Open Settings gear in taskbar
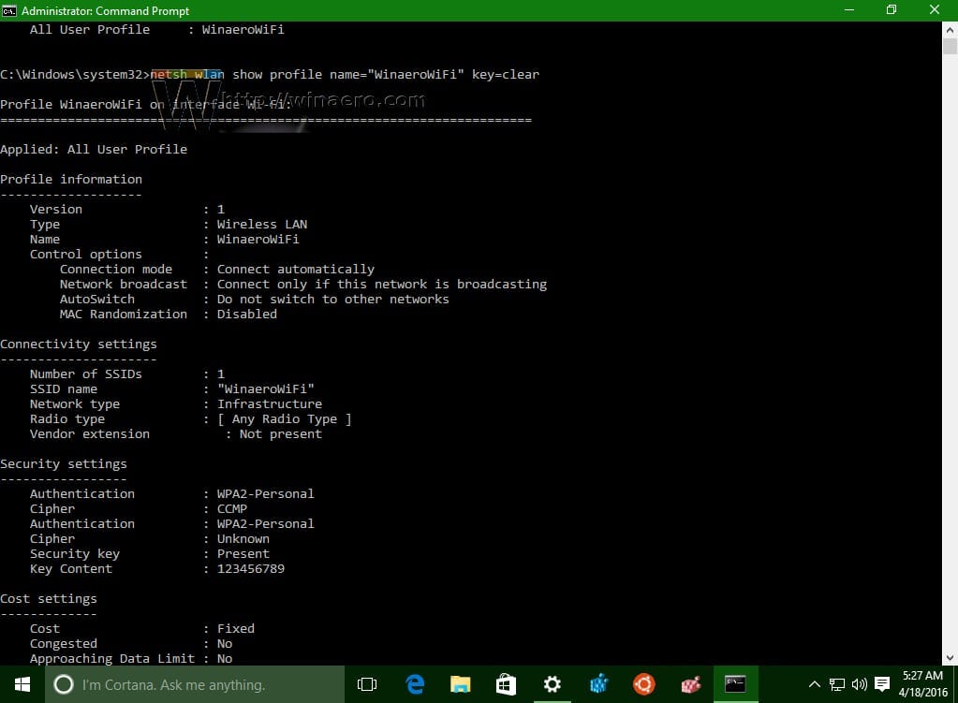This screenshot has height=703, width=958. click(x=553, y=684)
